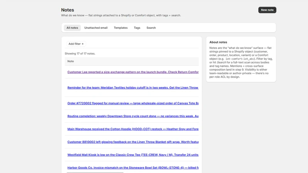308x173 pixels.
Task: Click the horizontal scrollbar under the notes table
Action: pyautogui.click(x=95, y=172)
